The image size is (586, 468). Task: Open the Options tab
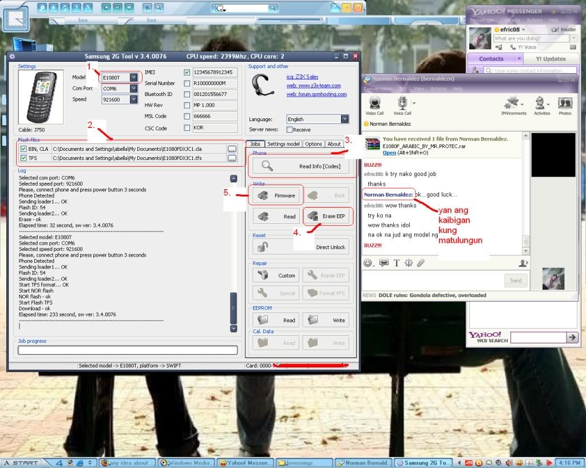point(313,144)
